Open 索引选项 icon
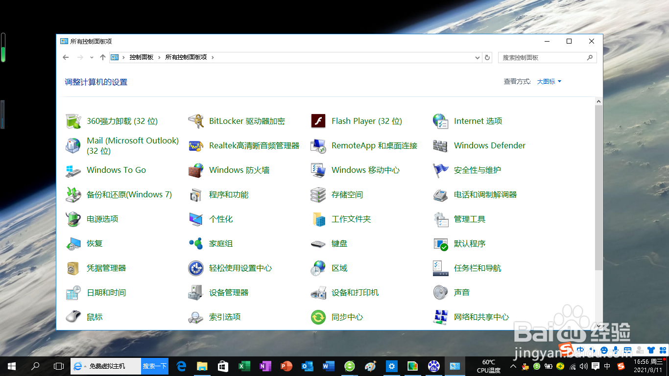This screenshot has height=376, width=669. click(196, 317)
